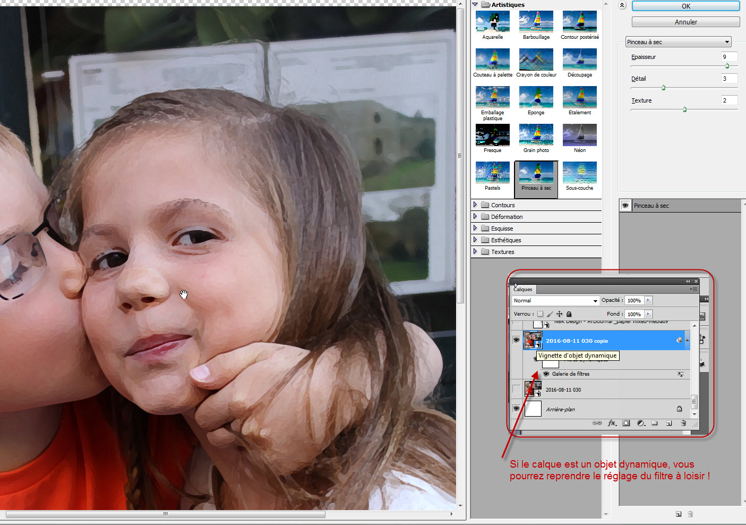Screen dimensions: 746x525
Task: Expand the Esthétiques filter folder
Action: [x=475, y=240]
